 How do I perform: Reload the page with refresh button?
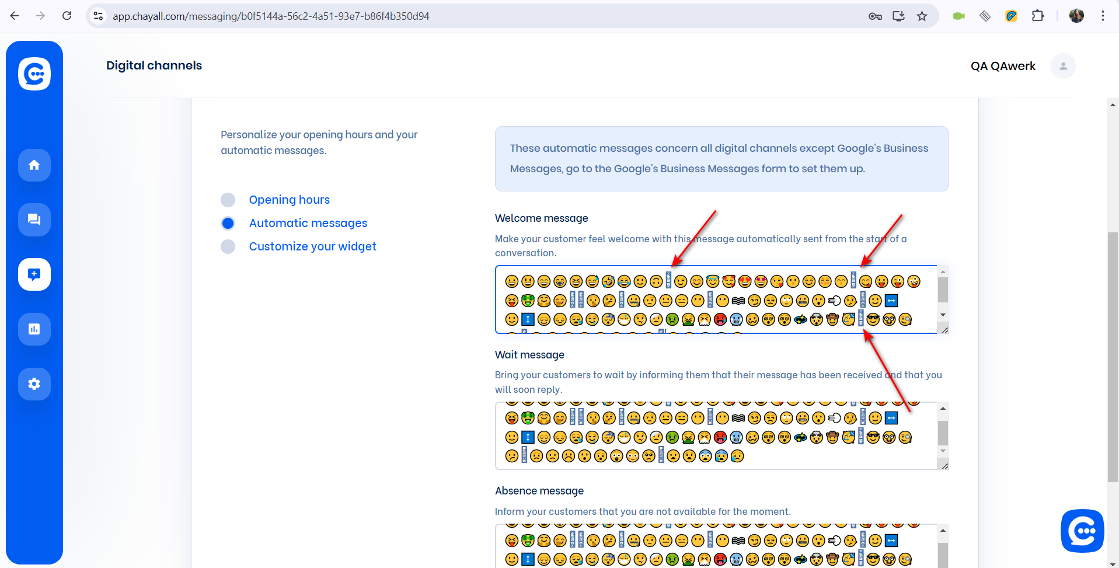67,16
